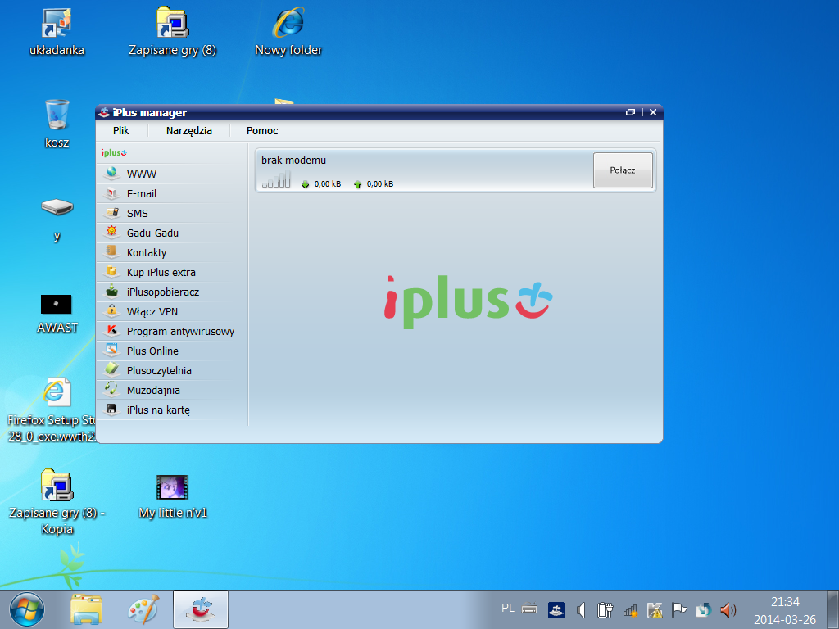Open Program antywirusowy Kaspersky icon
This screenshot has height=629, width=839.
point(111,331)
